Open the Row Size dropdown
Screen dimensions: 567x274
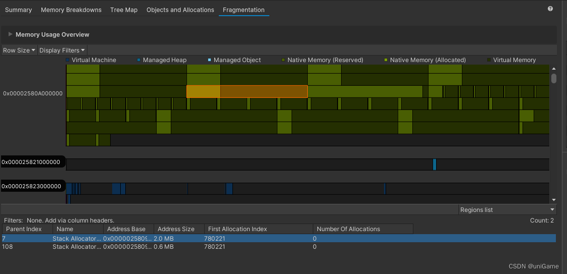pos(19,50)
